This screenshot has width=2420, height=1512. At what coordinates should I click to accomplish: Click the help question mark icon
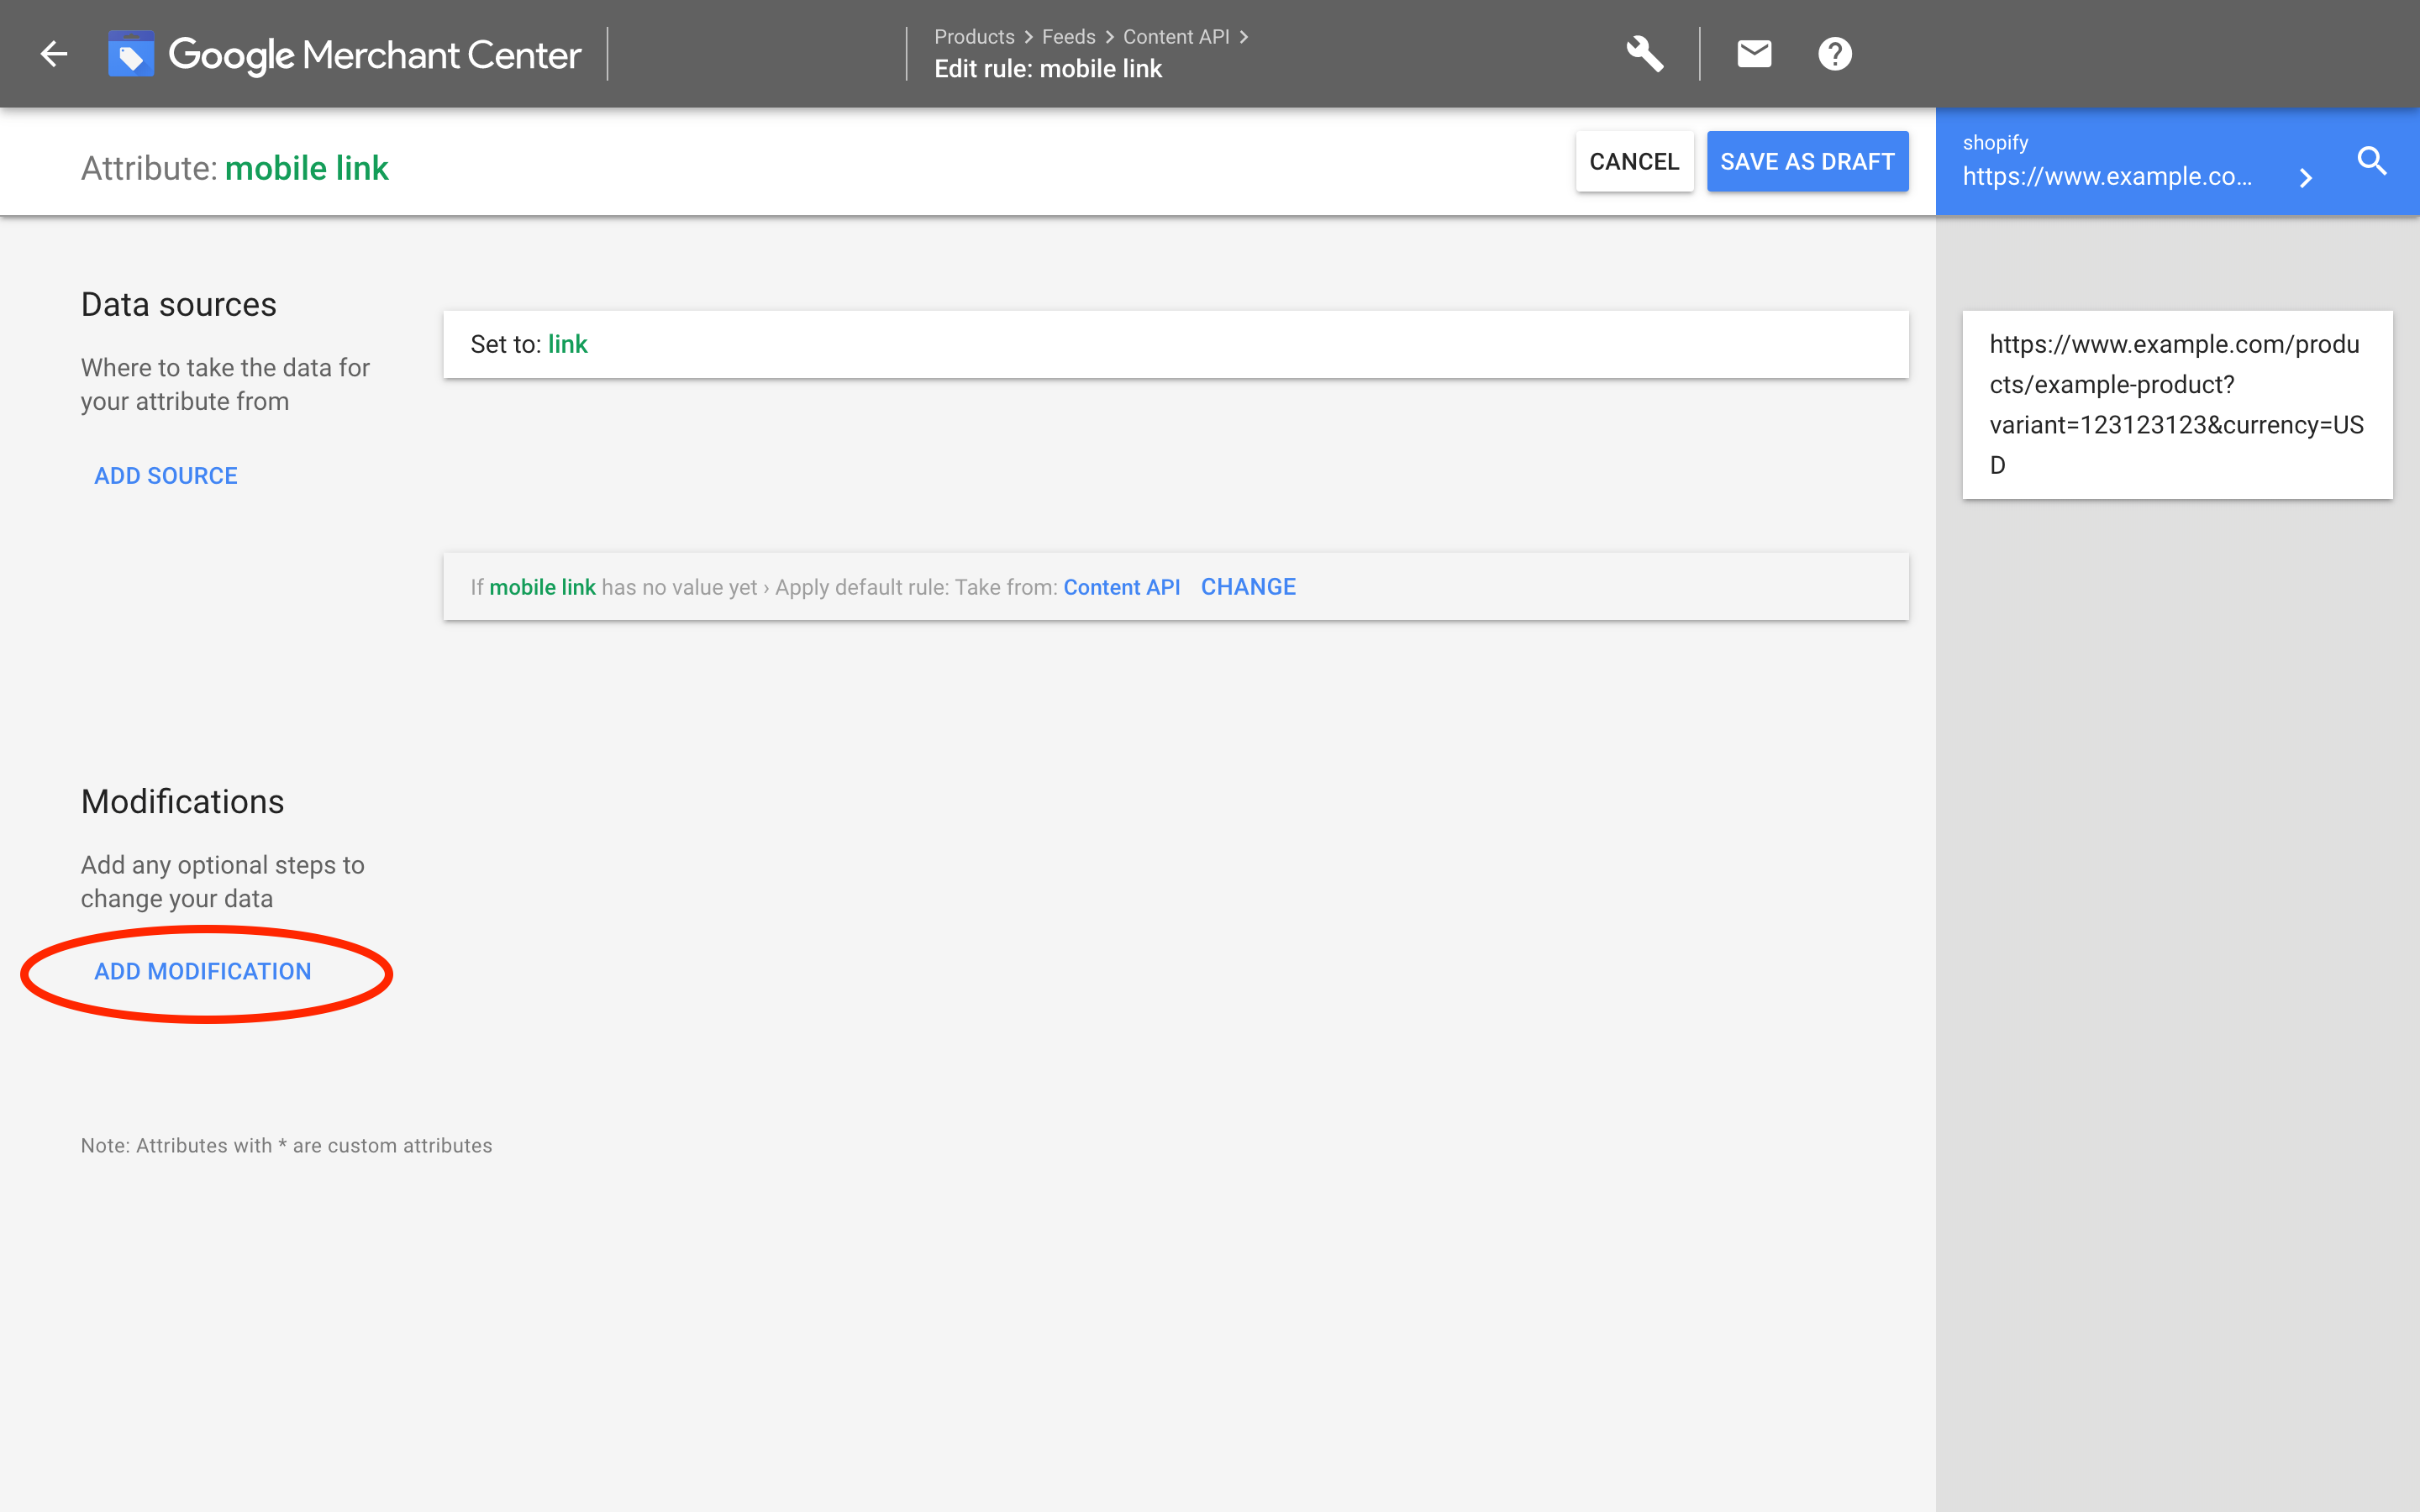click(x=1834, y=54)
